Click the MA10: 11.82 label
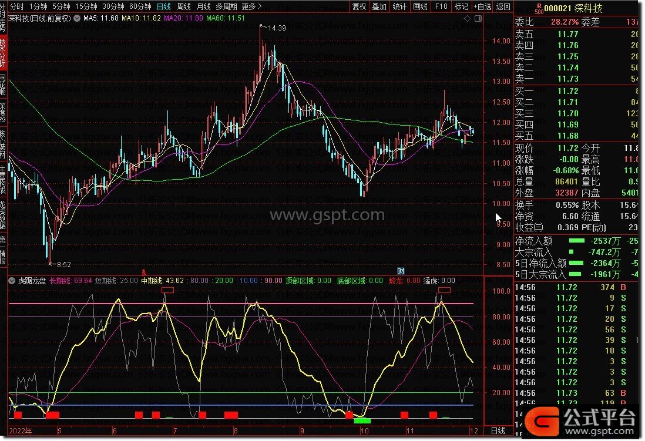This screenshot has height=441, width=645. point(141,18)
